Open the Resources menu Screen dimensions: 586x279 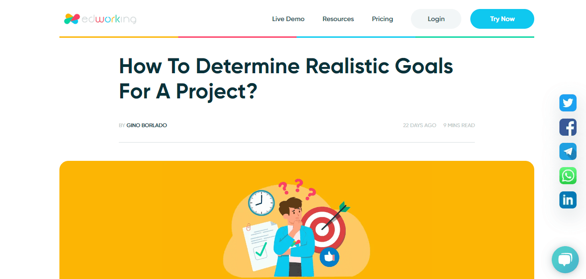338,19
